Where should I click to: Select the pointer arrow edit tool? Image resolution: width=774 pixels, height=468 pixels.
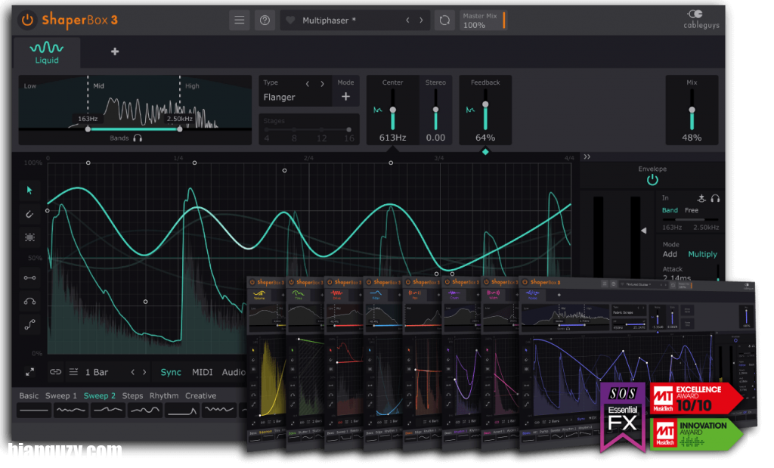(29, 190)
